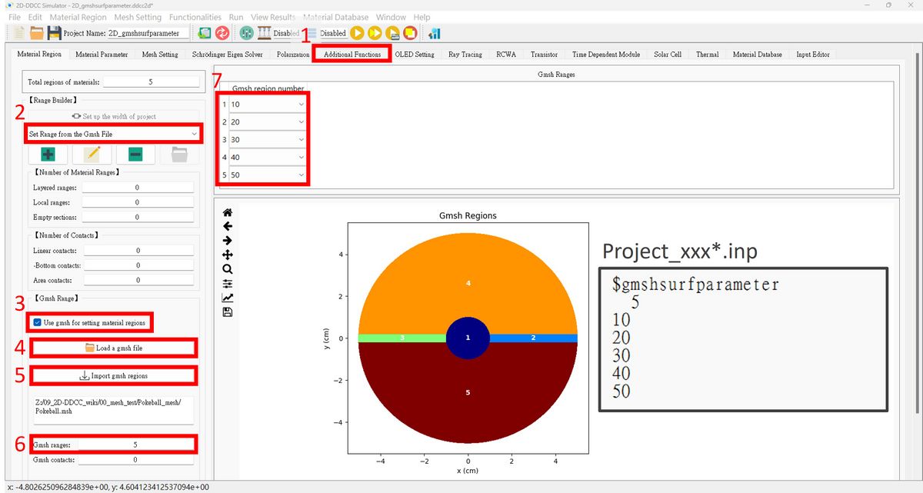Click the yellow run simulation play button

tap(357, 33)
